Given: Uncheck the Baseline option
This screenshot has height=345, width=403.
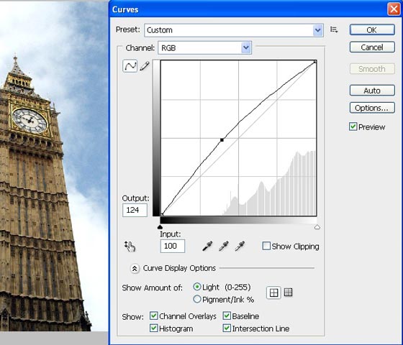Looking at the screenshot, I should [x=227, y=316].
